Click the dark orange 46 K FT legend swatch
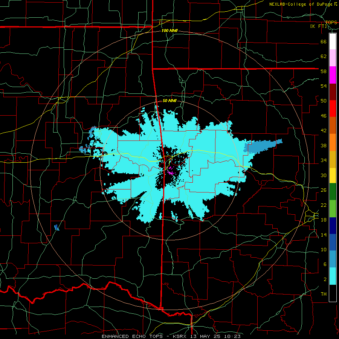The height and width of the screenshot is (339, 339). point(333,125)
